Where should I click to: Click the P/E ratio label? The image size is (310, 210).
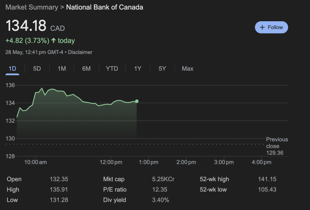(x=115, y=190)
